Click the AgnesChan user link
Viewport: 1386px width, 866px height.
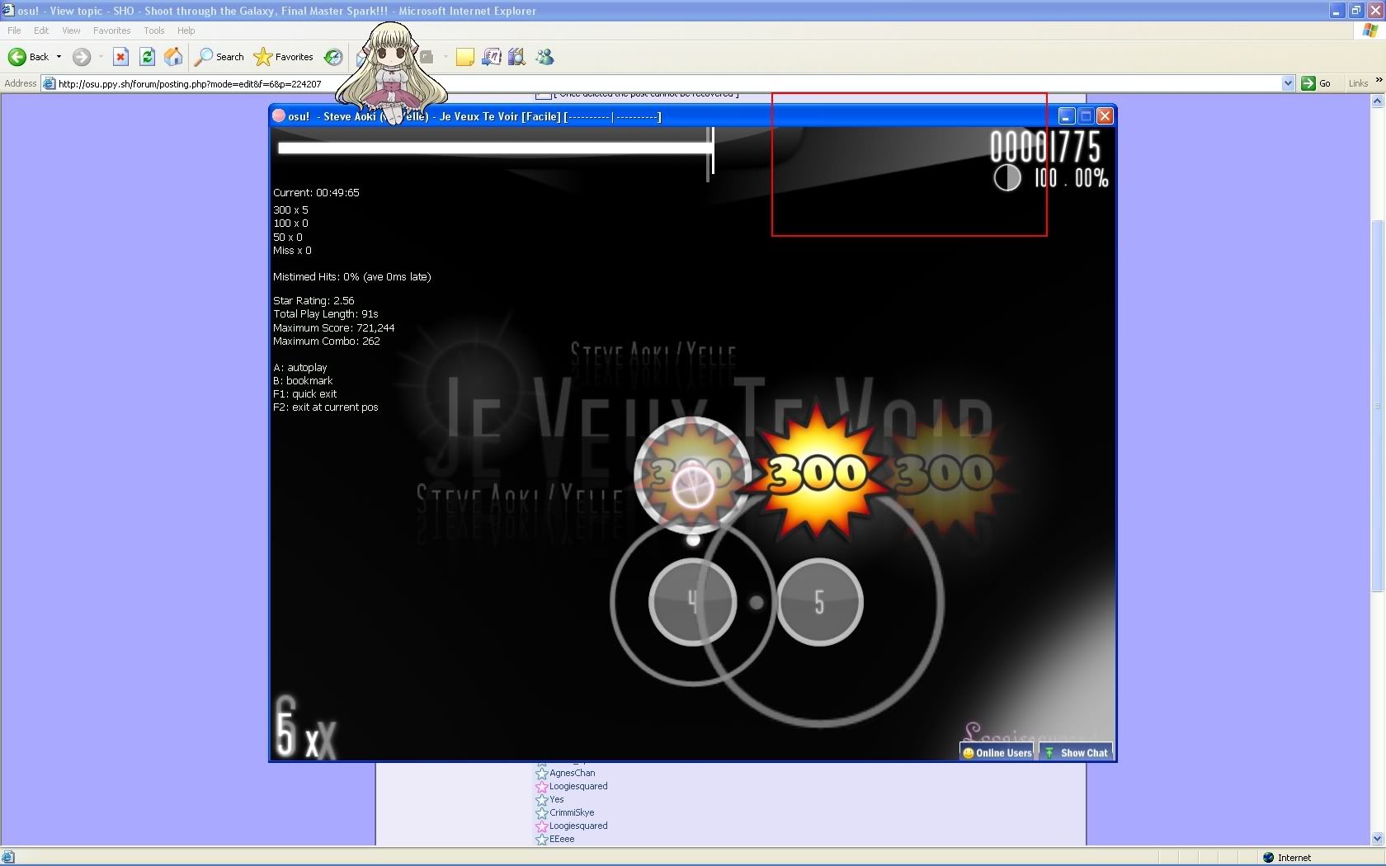(572, 773)
